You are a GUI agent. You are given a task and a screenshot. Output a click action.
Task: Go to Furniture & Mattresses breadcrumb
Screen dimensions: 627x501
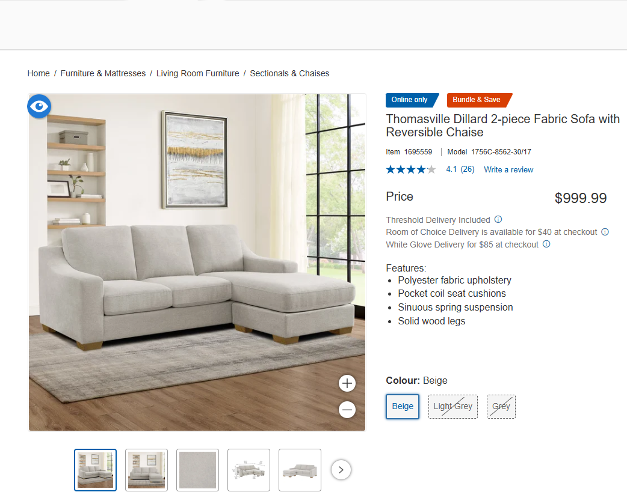pos(103,73)
